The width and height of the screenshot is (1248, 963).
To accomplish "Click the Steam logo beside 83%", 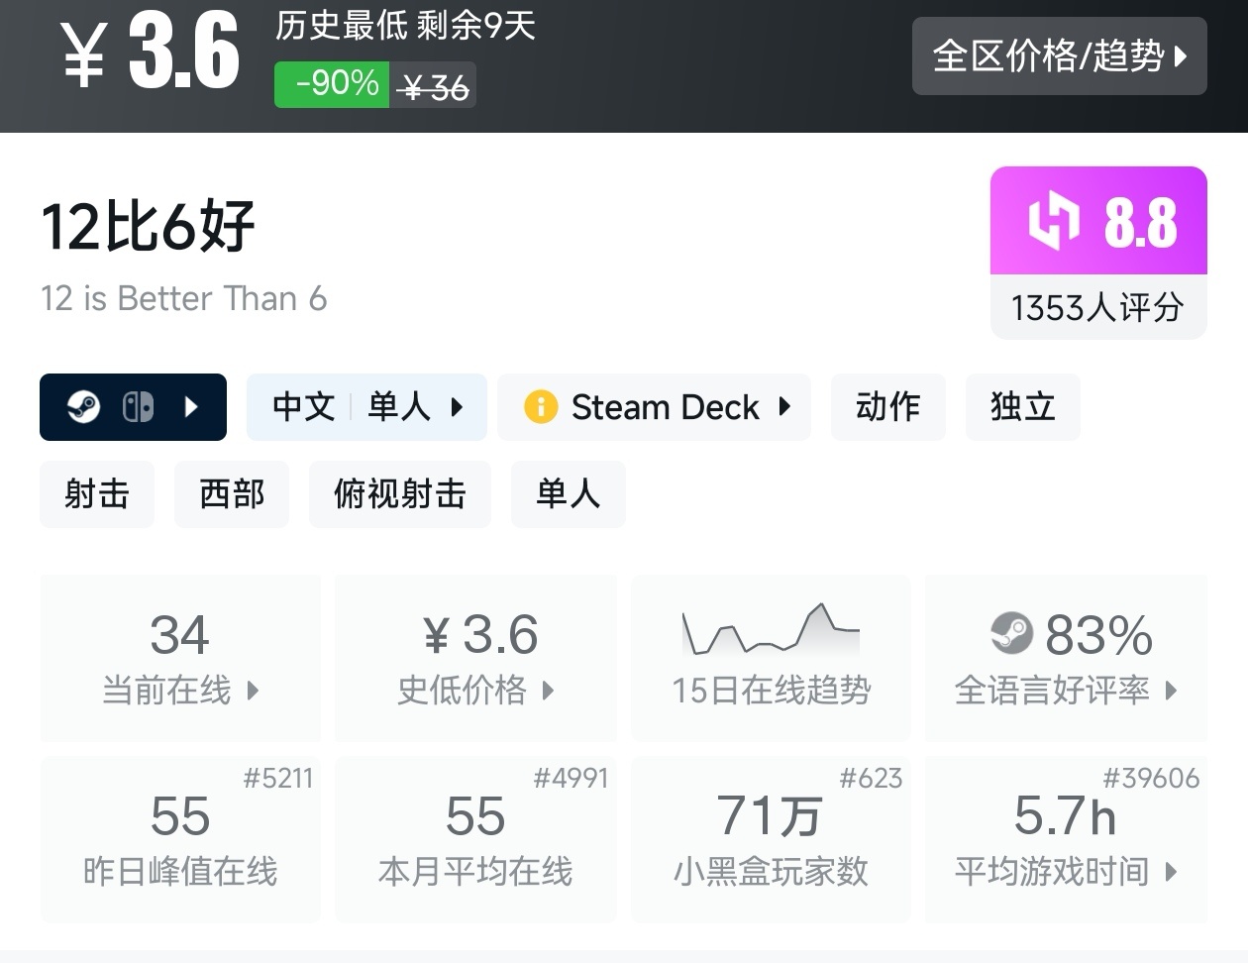I will [1011, 633].
